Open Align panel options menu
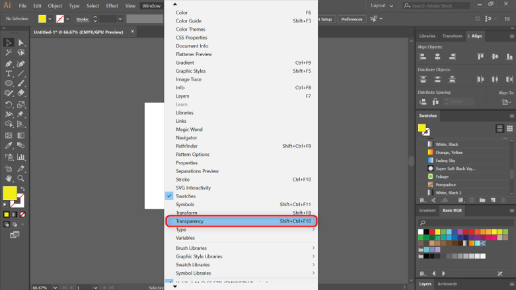The width and height of the screenshot is (516, 290). click(512, 36)
